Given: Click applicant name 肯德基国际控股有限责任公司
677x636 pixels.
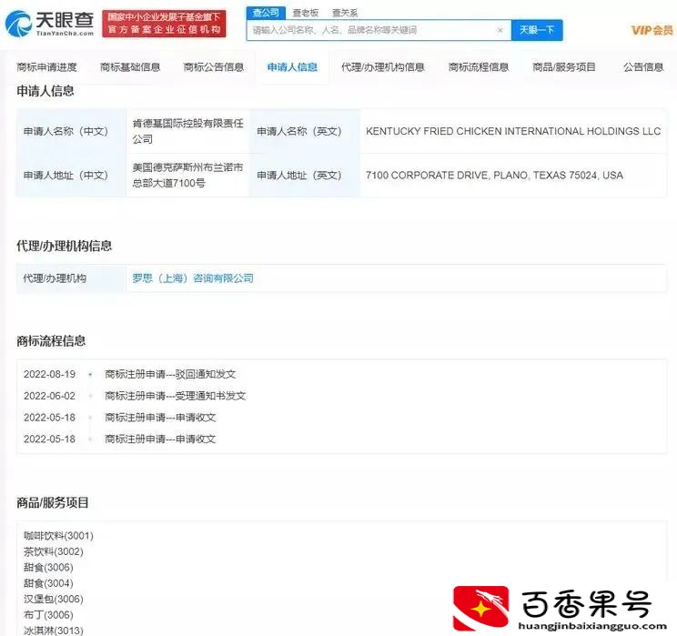Looking at the screenshot, I should (x=187, y=131).
